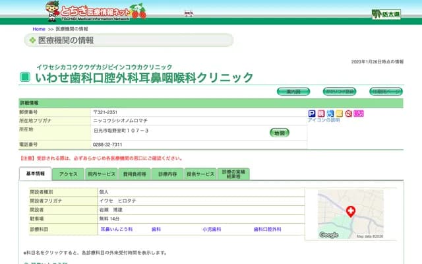Viewport: 422px width, 264px height.
Task: Click the Tochigi Medical Information Net logo
Action: (x=96, y=11)
